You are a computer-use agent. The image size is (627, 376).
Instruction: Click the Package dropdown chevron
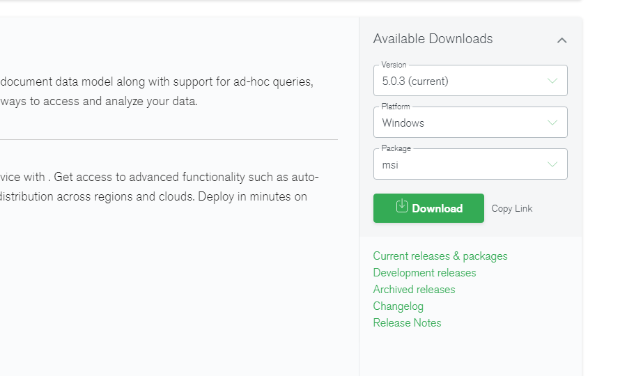[x=552, y=164]
